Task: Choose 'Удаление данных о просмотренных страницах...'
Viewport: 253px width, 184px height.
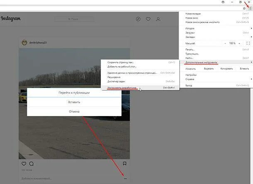Action: pos(140,73)
